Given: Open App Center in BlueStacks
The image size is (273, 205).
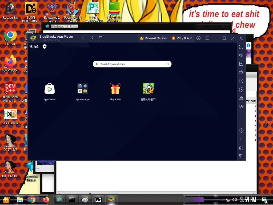Looking at the screenshot, I should click(x=50, y=89).
